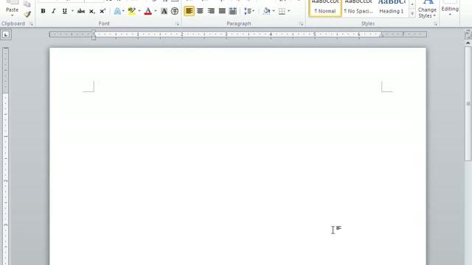This screenshot has width=472, height=265.
Task: Apply character shading
Action: [164, 11]
